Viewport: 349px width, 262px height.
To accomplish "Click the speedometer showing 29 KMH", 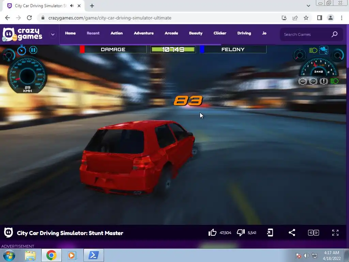I will 27,75.
